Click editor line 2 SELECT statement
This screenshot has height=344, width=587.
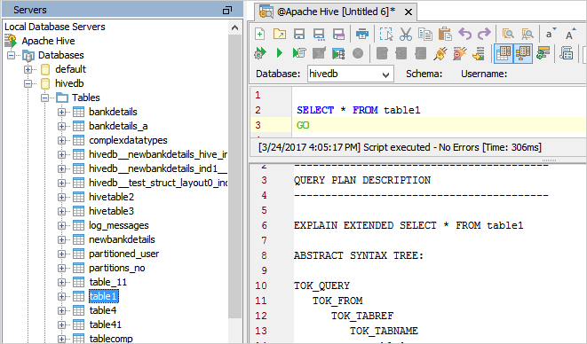pyautogui.click(x=358, y=110)
